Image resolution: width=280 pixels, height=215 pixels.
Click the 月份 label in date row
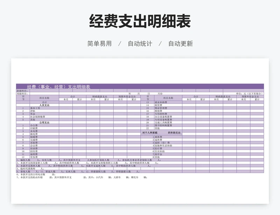(160, 94)
